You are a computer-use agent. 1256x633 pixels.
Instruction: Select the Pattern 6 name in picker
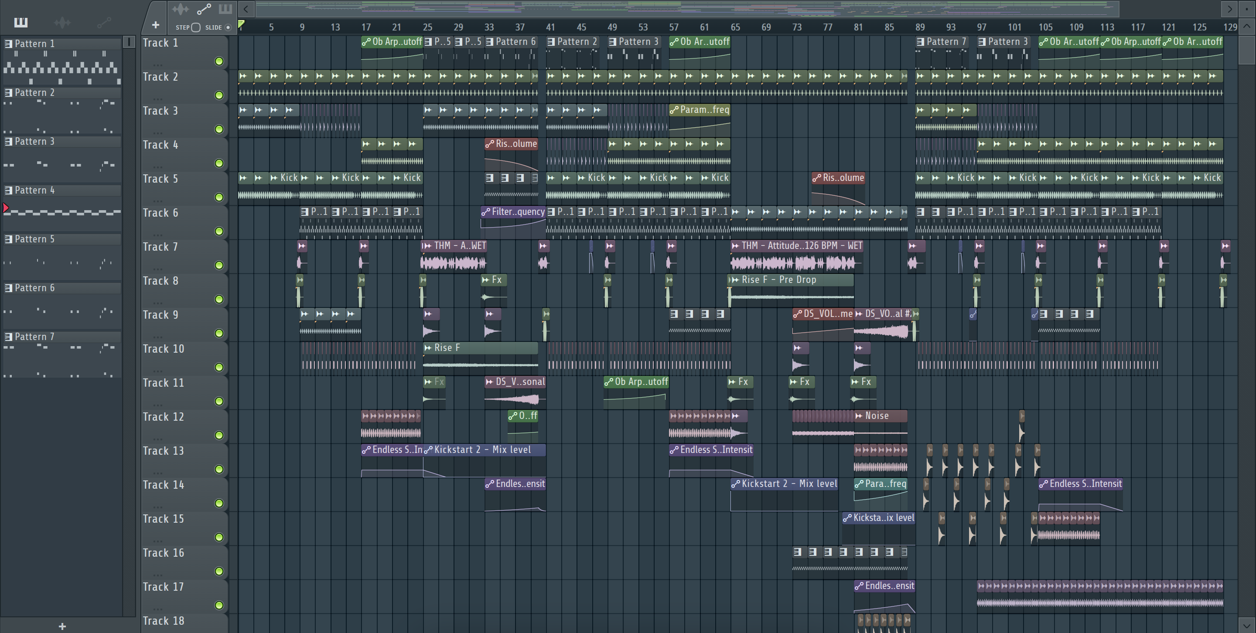[x=34, y=287]
